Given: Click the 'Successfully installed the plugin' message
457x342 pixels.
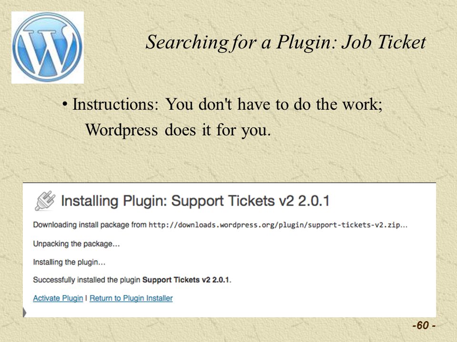Looking at the screenshot, I should point(132,280).
